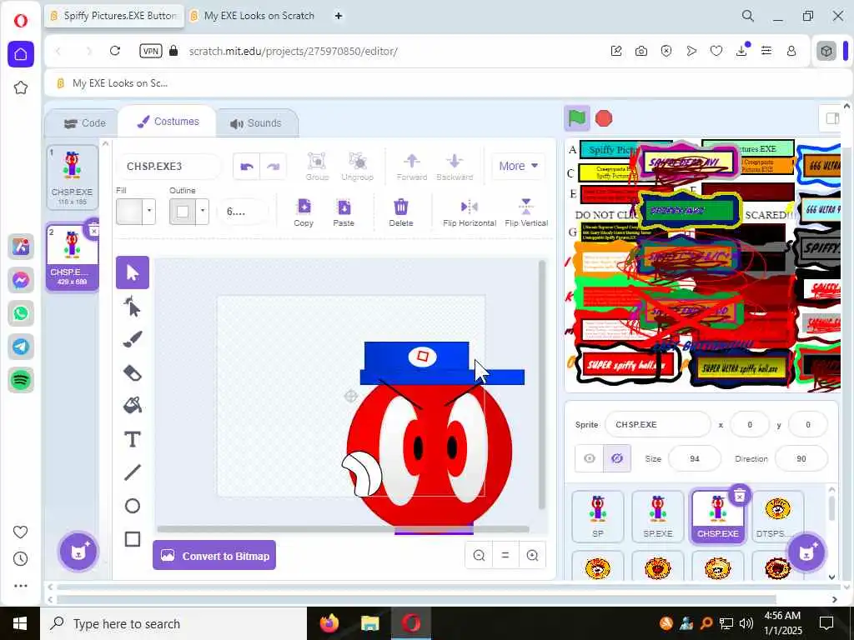Image resolution: width=854 pixels, height=640 pixels.
Task: Select Spiffy Pictures.EXE browser tab
Action: point(114,16)
